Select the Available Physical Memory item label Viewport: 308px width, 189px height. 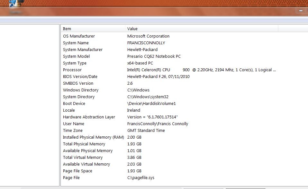click(x=88, y=151)
